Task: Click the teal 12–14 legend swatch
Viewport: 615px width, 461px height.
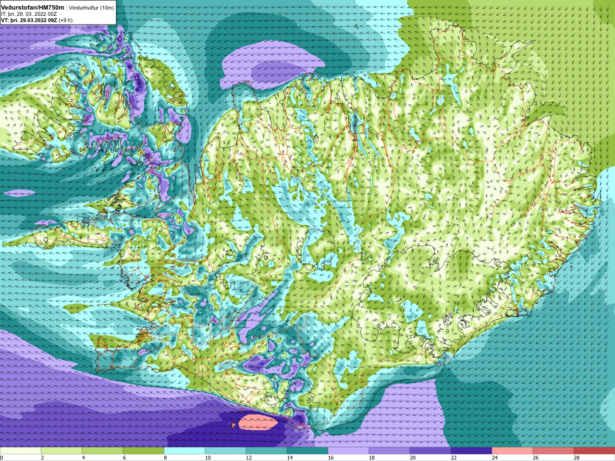Action: (x=267, y=451)
